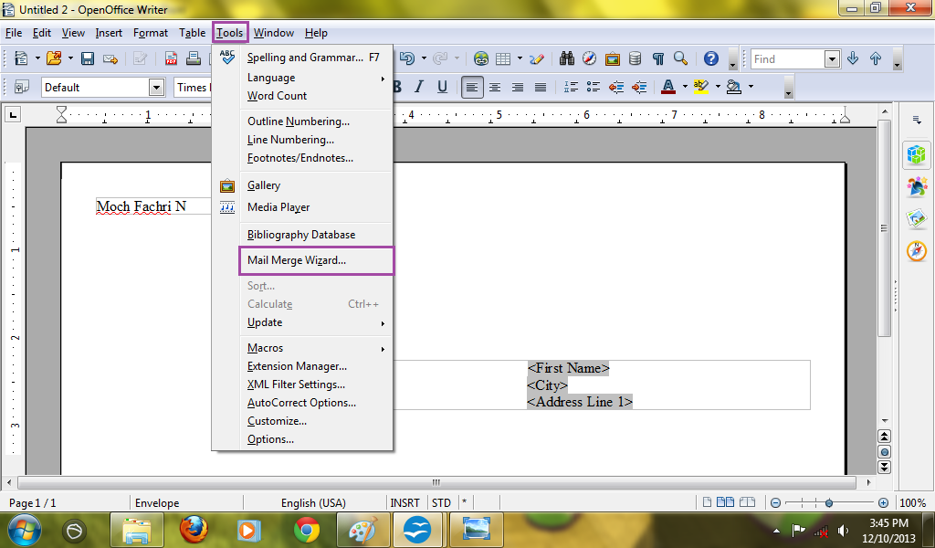935x548 pixels.
Task: Move the zoom slider handle
Action: (x=829, y=502)
